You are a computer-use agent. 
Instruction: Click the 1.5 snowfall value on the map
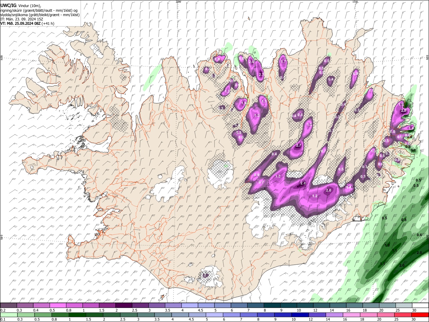coord(278,176)
